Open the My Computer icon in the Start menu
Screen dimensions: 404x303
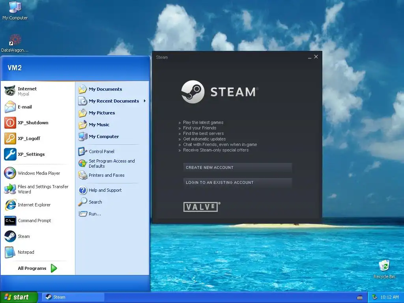(x=82, y=137)
